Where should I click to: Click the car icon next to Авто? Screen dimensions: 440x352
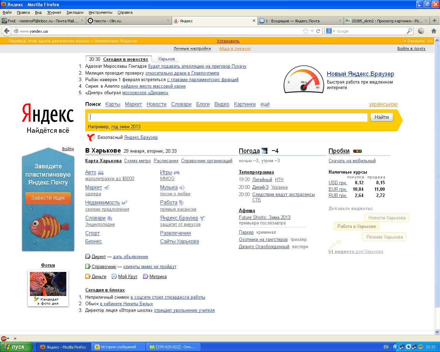point(101,173)
